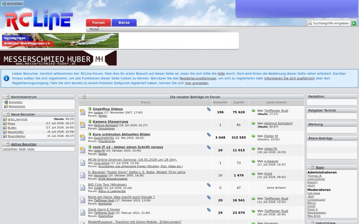Open the Hilfe link in welcome notice
Viewport: 359px width, 224px height.
(x=221, y=74)
